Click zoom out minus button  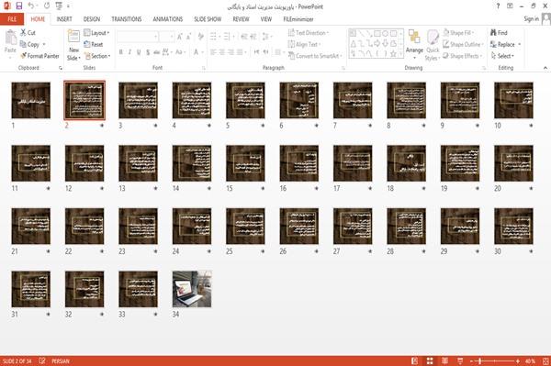[472, 360]
